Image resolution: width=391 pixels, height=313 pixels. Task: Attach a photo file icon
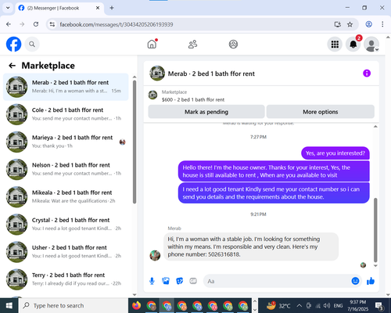(166, 281)
